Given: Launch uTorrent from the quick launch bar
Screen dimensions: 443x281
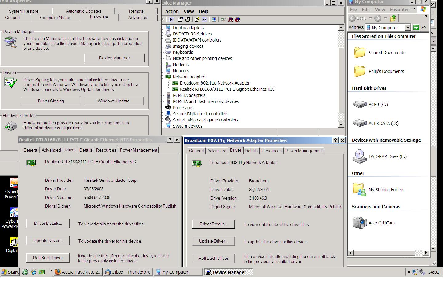Looking at the screenshot, I should tap(25, 272).
